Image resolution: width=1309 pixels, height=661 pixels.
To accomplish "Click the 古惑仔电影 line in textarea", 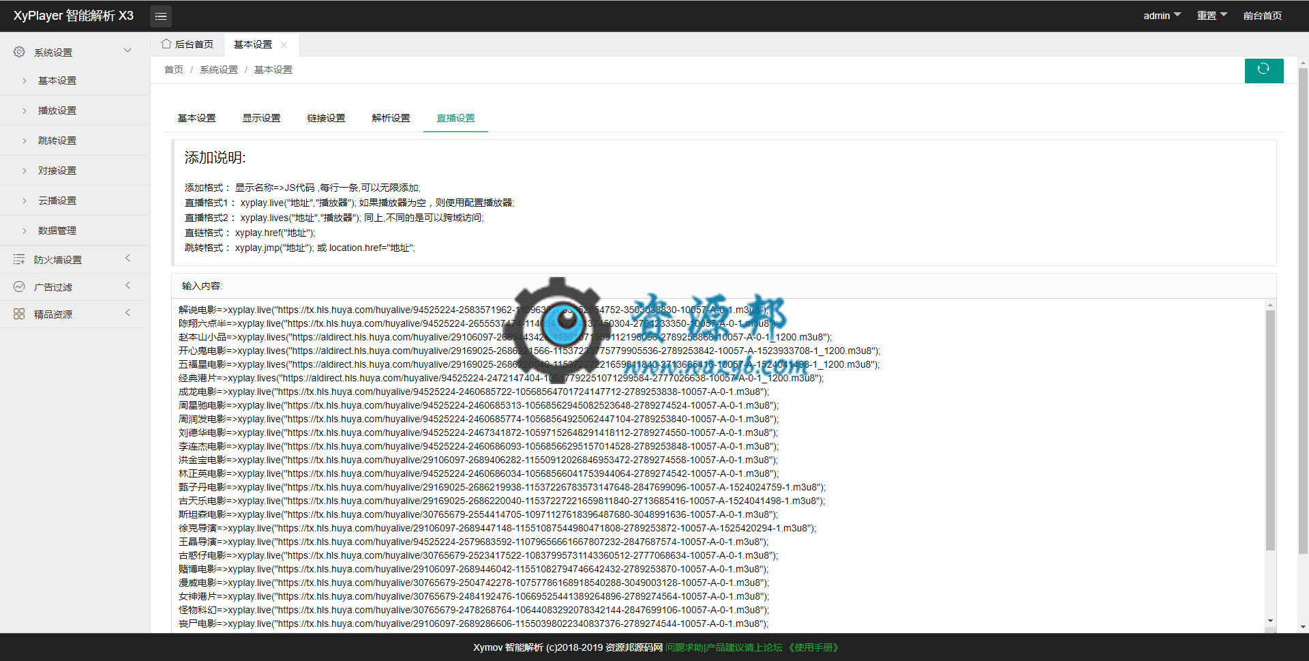I will point(478,555).
